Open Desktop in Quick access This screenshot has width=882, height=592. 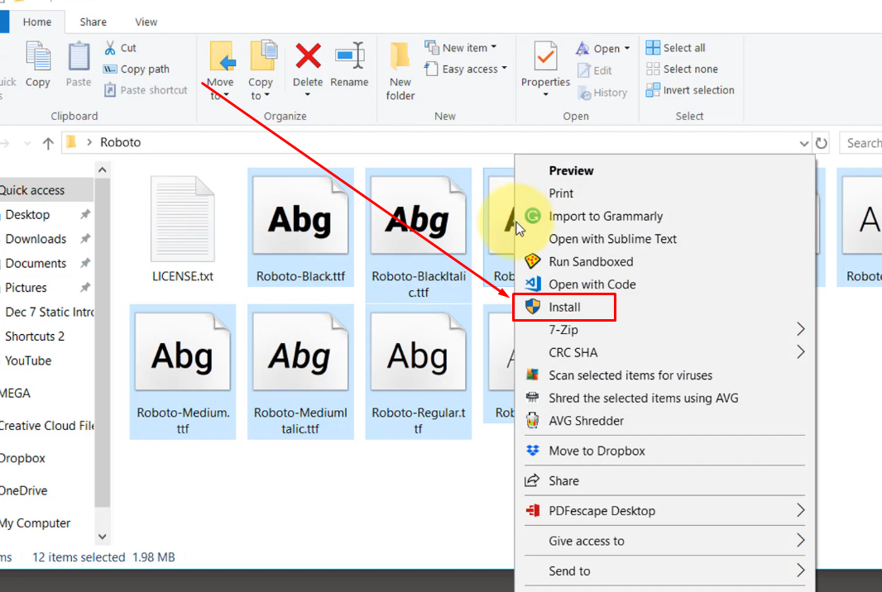click(27, 215)
